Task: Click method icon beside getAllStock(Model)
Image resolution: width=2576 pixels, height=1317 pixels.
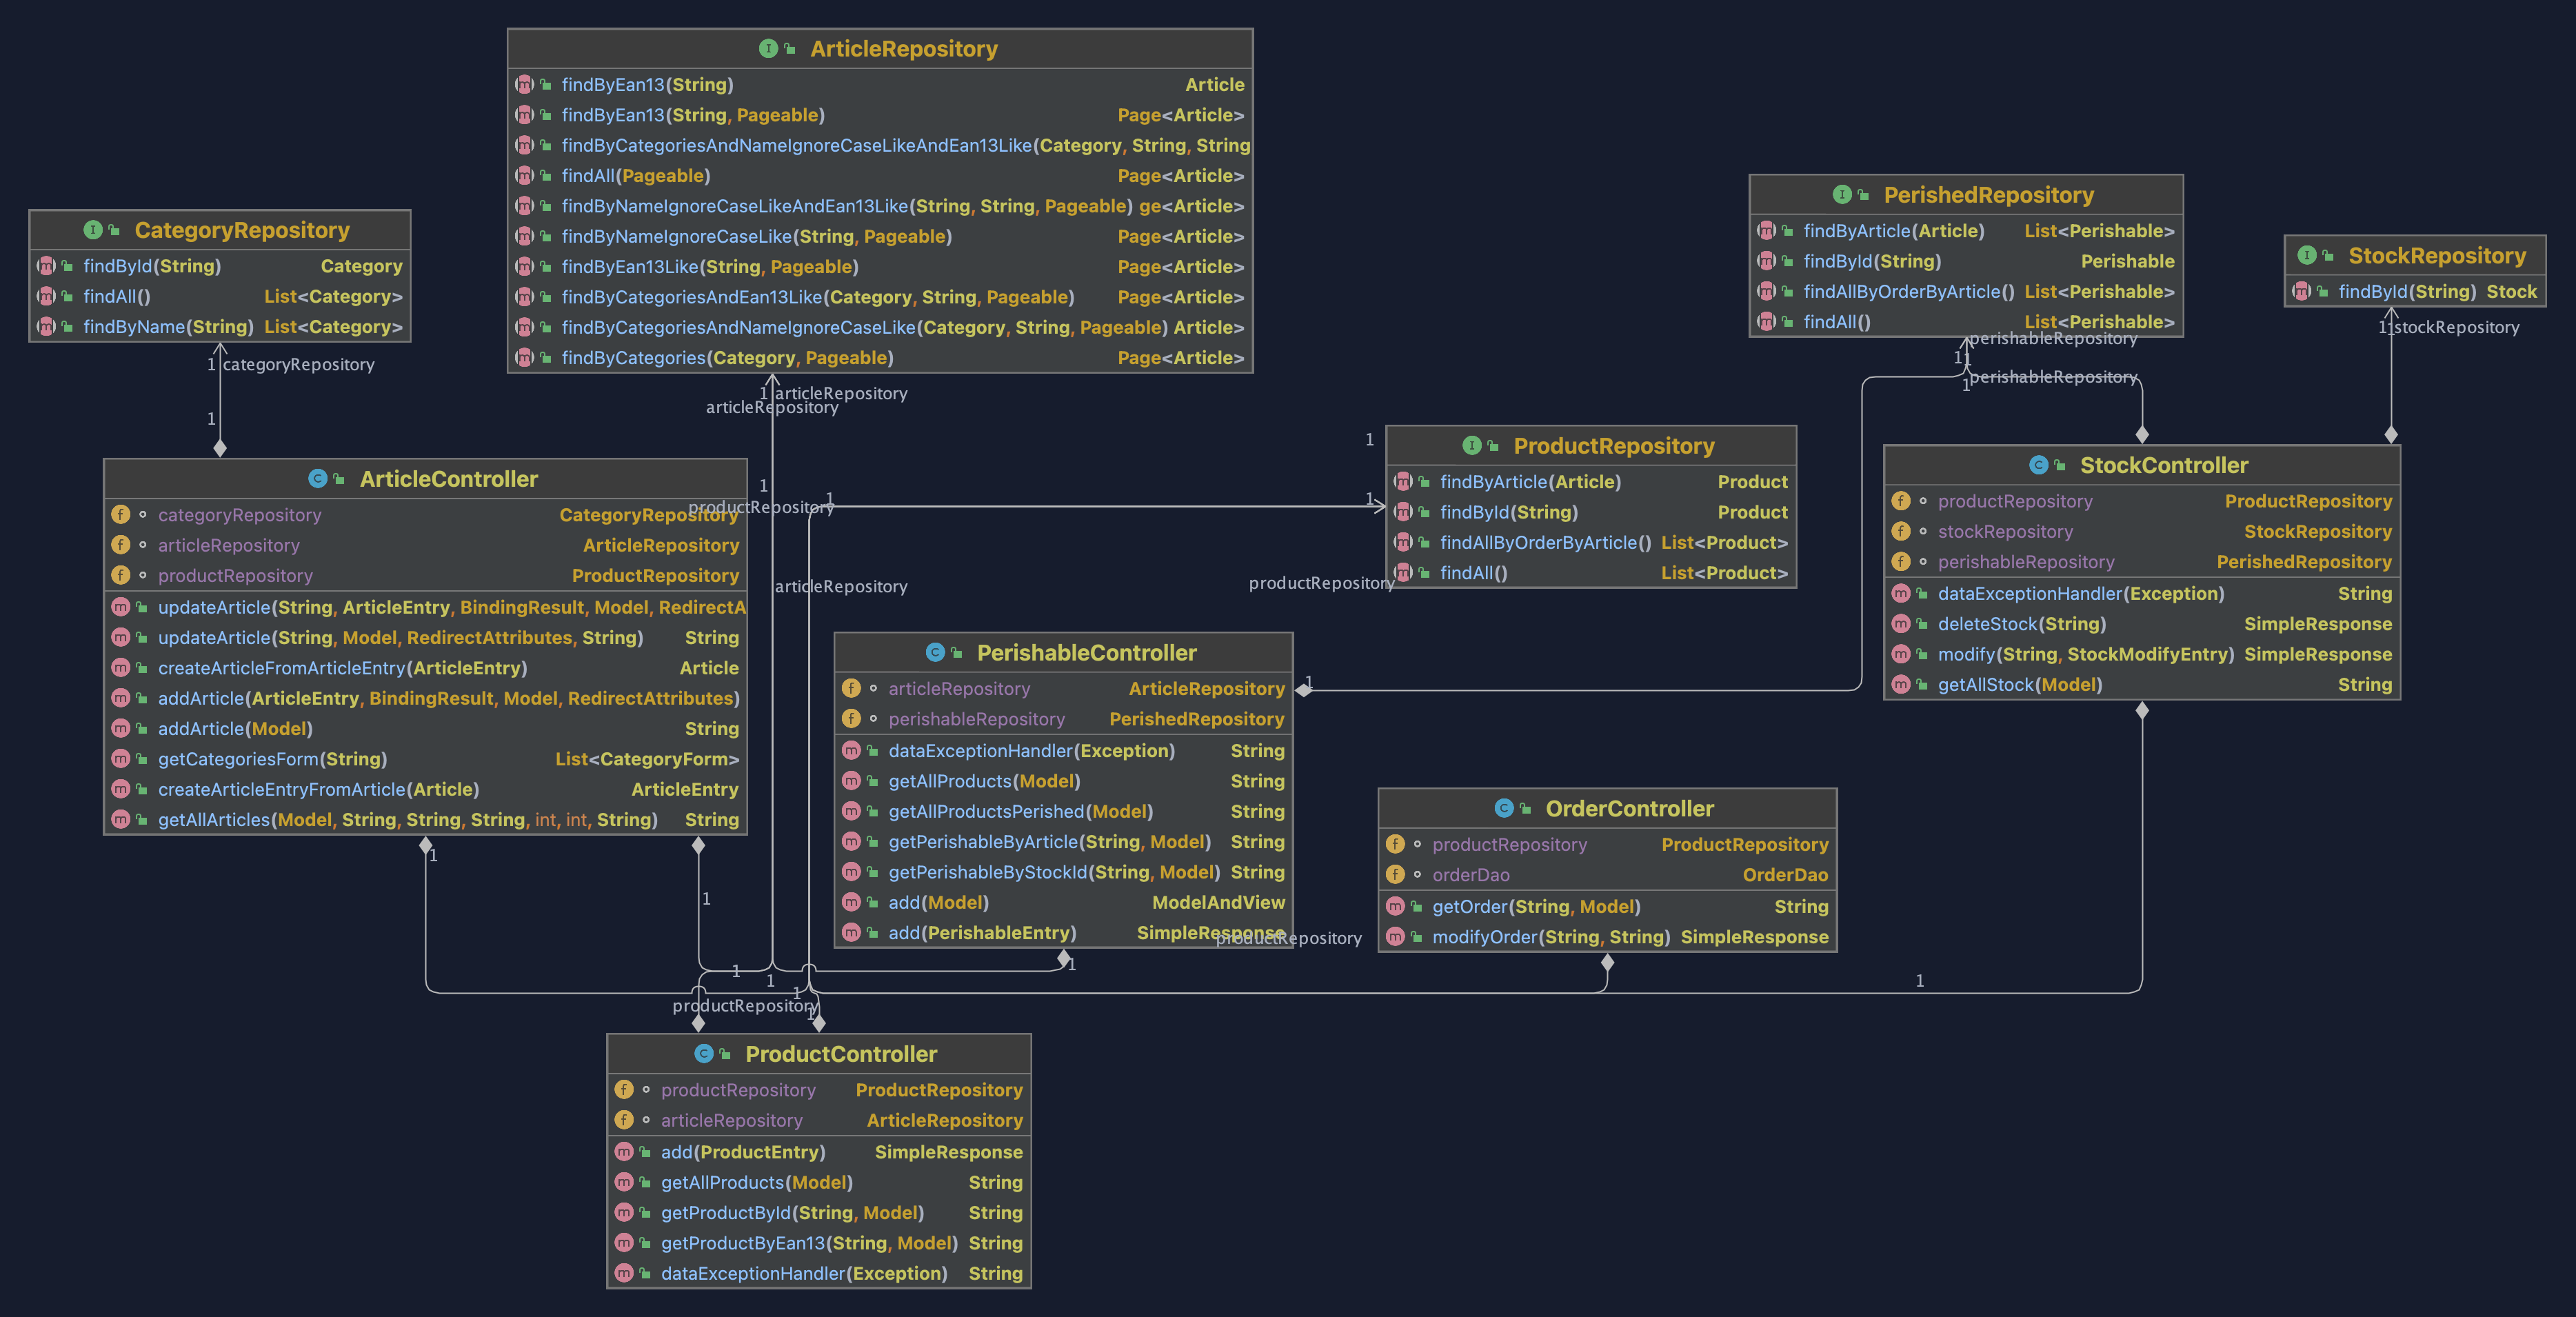Action: point(1901,685)
